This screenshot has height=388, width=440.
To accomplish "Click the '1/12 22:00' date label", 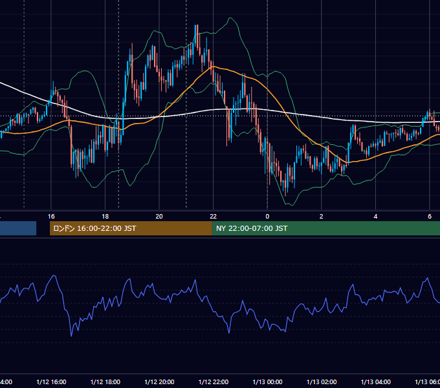I will pyautogui.click(x=214, y=382).
